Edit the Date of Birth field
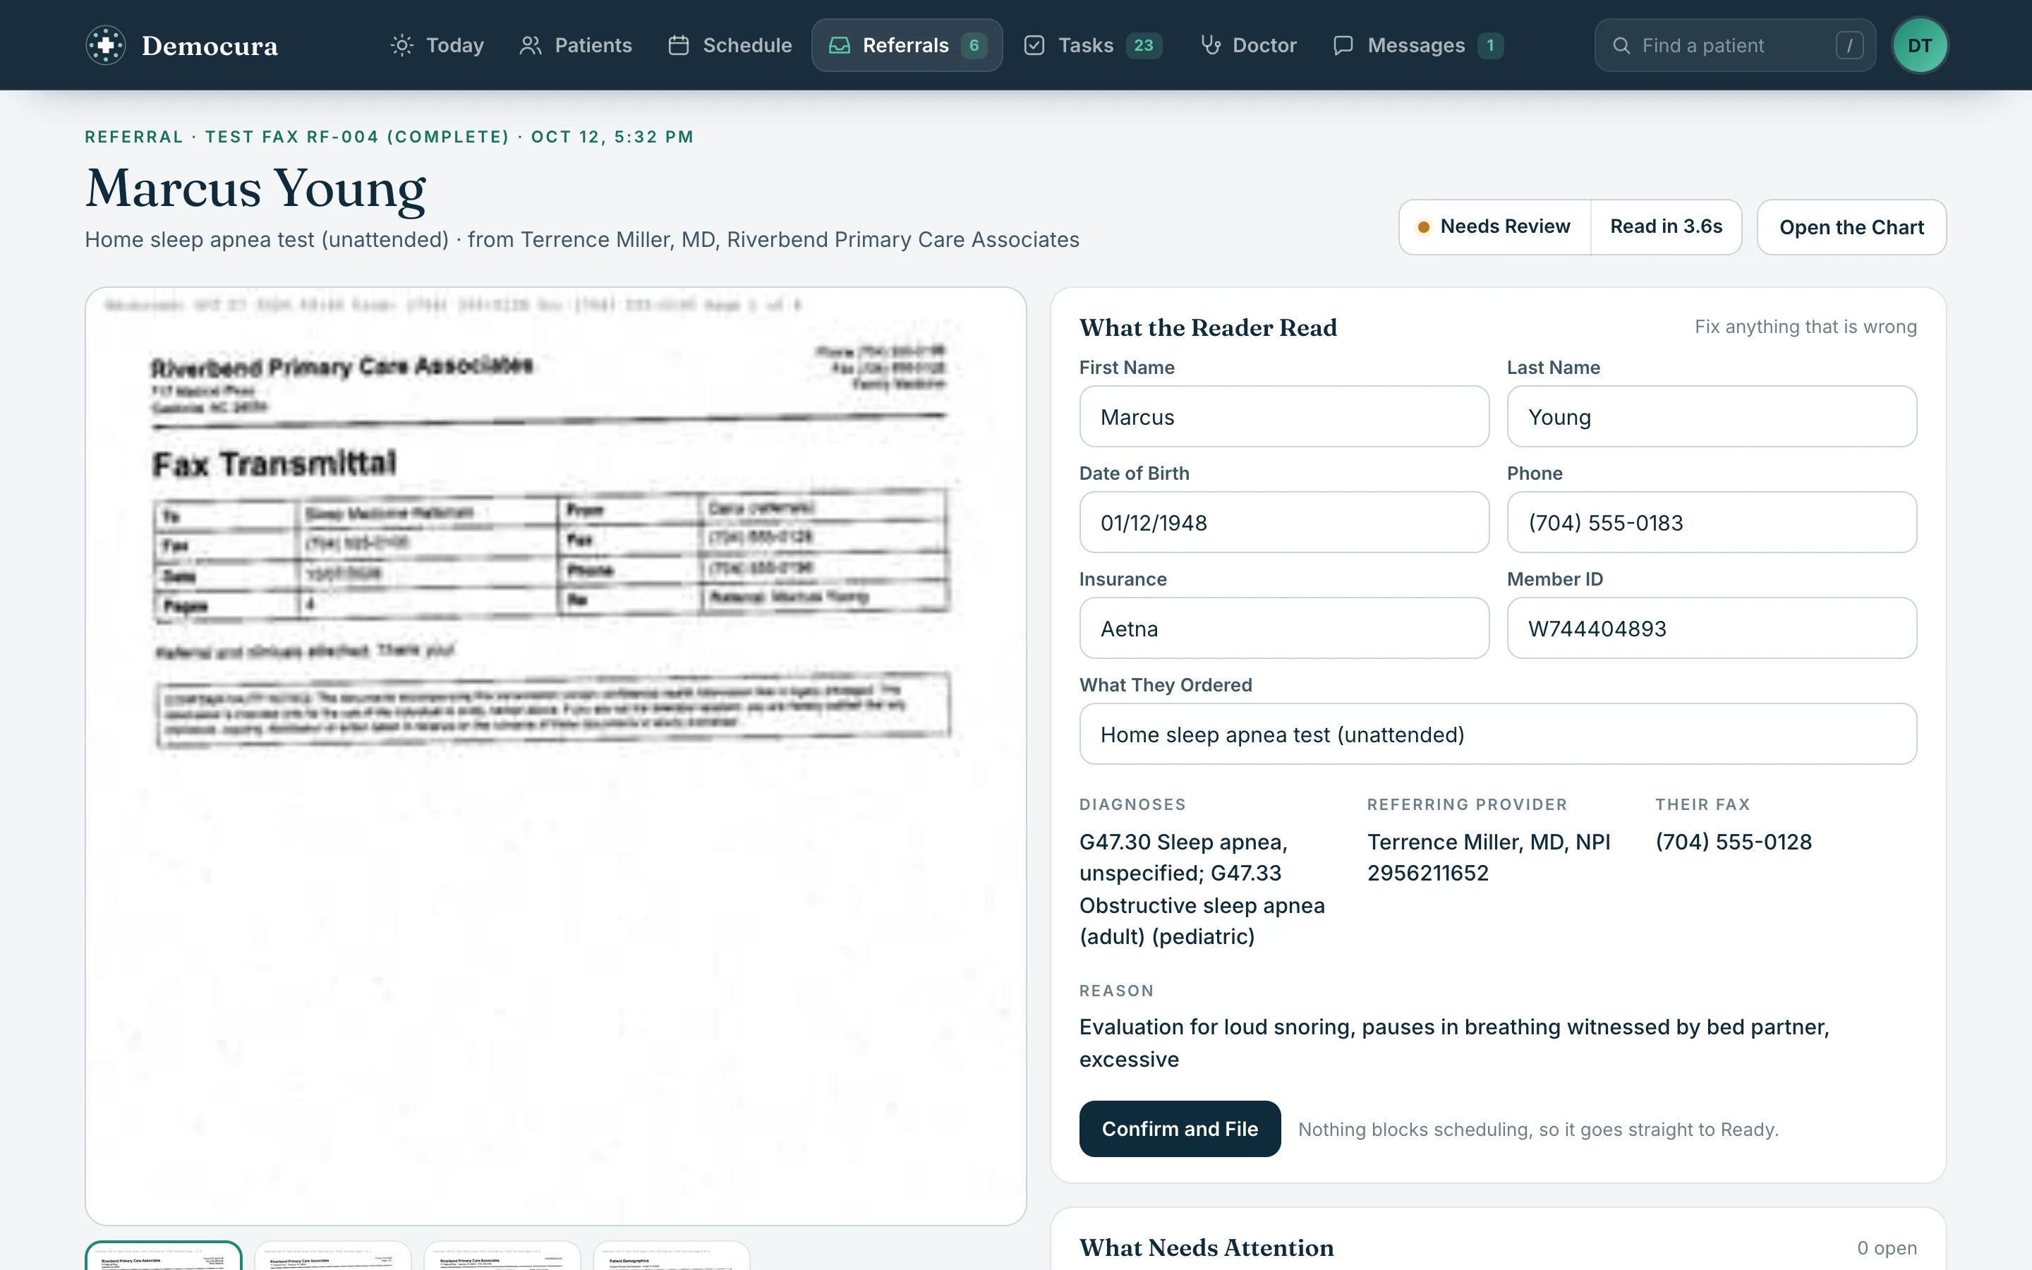The image size is (2032, 1270). [x=1284, y=522]
